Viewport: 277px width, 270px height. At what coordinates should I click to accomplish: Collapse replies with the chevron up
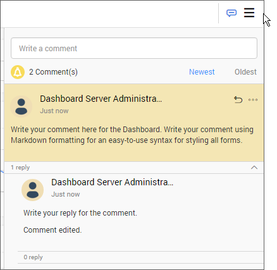click(x=254, y=168)
